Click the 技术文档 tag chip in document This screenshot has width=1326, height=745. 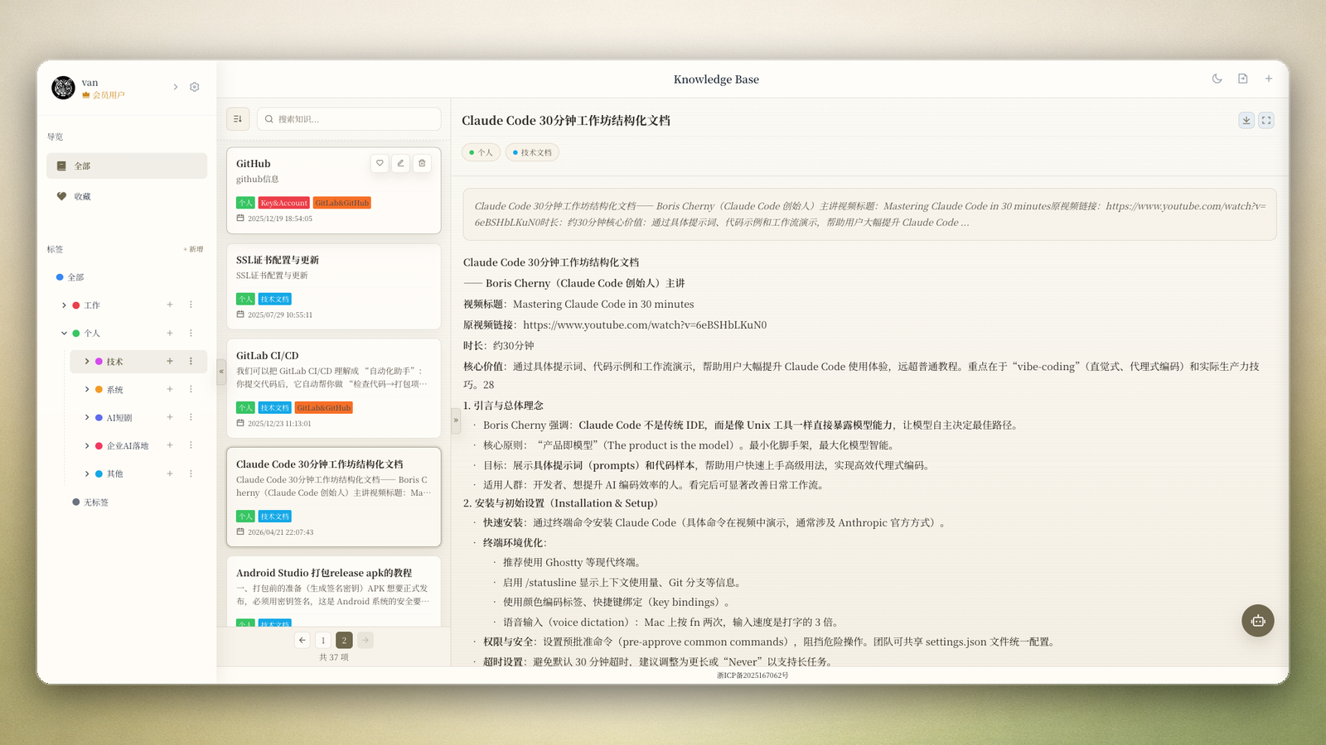[x=532, y=152]
